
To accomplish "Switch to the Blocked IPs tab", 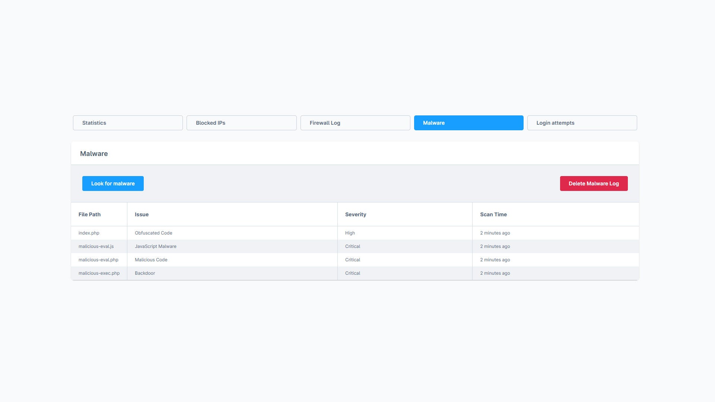I will [x=241, y=123].
